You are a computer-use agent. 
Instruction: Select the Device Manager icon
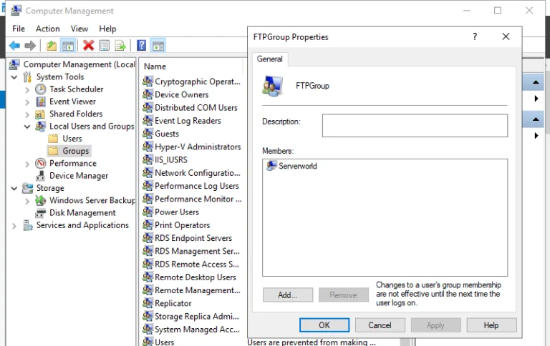pyautogui.click(x=41, y=176)
